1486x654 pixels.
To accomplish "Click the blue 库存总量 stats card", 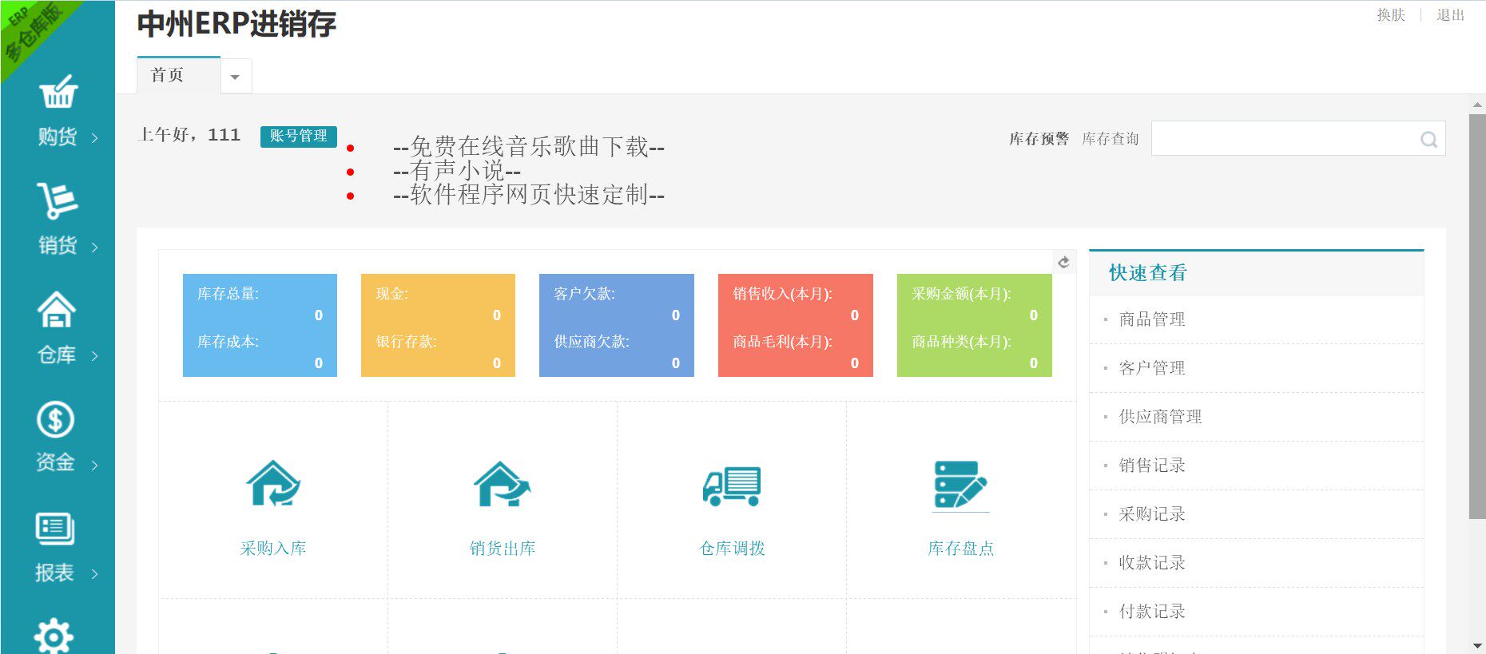I will tap(260, 325).
